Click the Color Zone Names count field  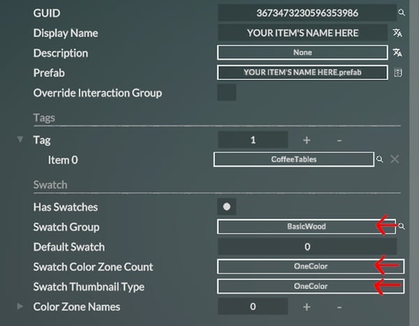(x=253, y=306)
